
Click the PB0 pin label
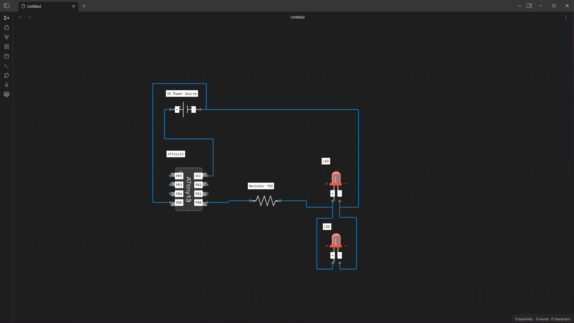click(x=198, y=202)
